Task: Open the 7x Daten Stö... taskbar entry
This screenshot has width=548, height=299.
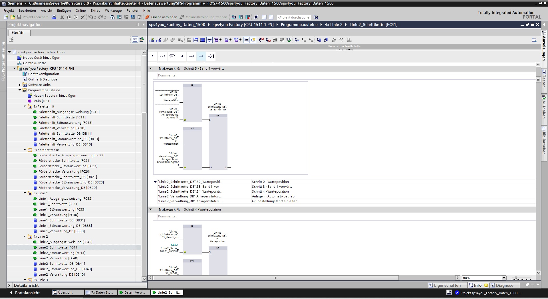Action: pyautogui.click(x=101, y=292)
